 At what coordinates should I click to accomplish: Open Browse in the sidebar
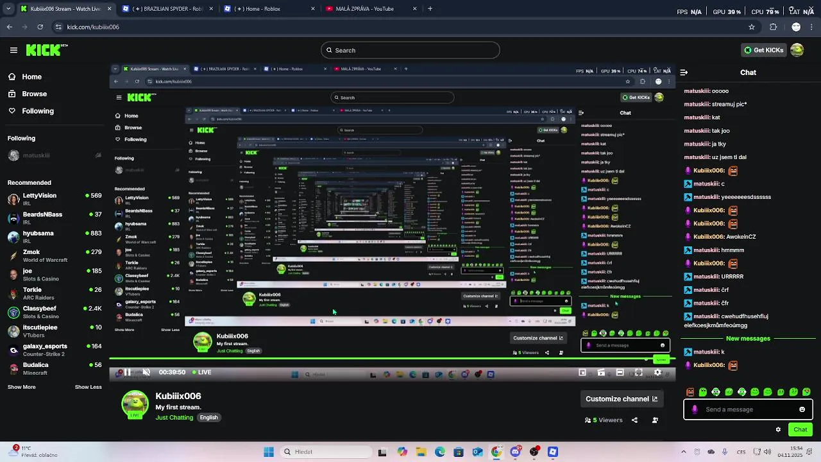tap(28, 94)
